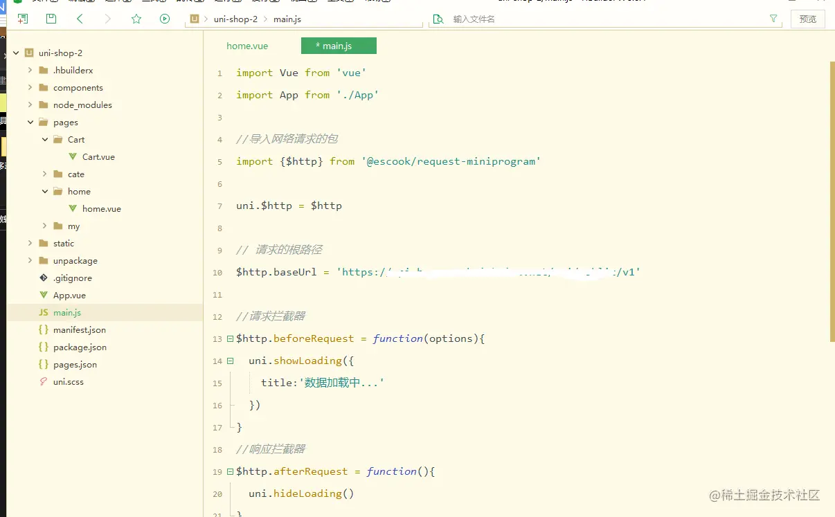Image resolution: width=835 pixels, height=517 pixels.
Task: Collapse the home folder
Action: (x=45, y=191)
